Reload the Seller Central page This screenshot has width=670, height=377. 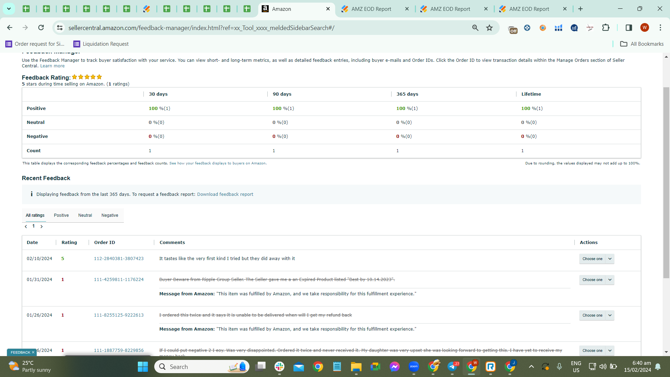pyautogui.click(x=41, y=28)
